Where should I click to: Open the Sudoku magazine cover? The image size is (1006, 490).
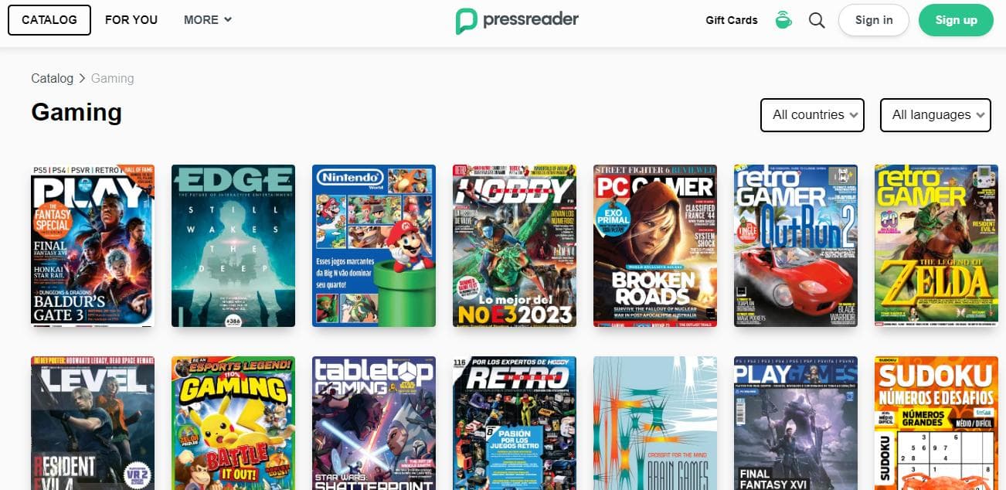click(936, 423)
